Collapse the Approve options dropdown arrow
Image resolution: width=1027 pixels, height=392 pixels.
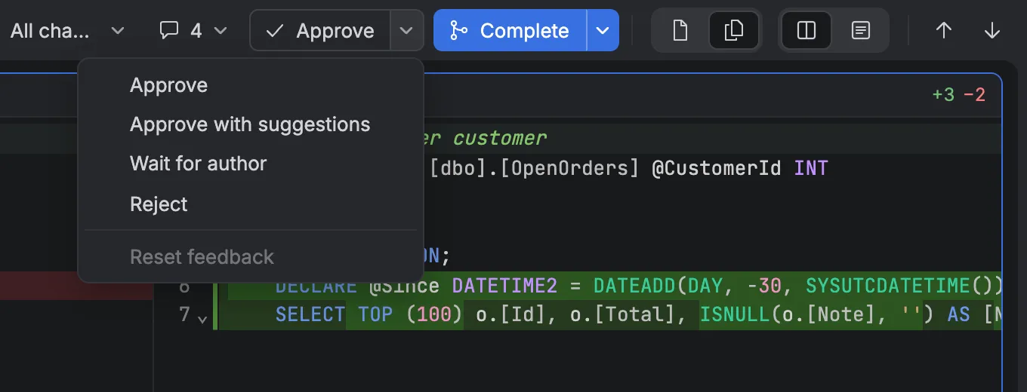406,31
